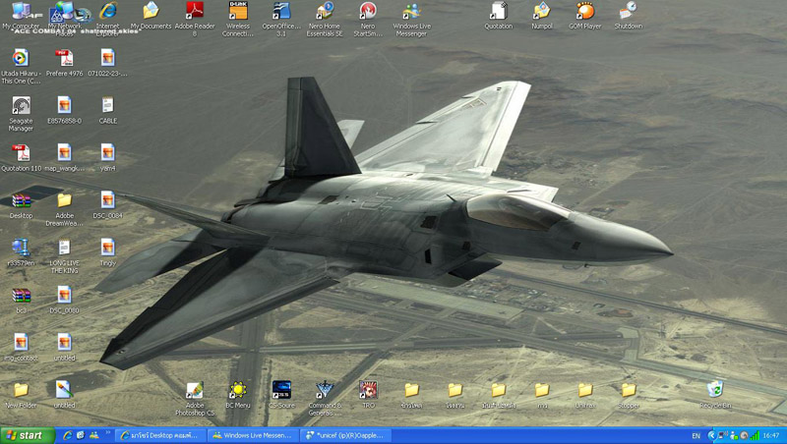Open Seagate Manager icon

tap(21, 106)
